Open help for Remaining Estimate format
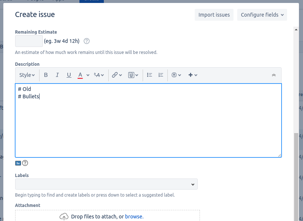 [x=86, y=41]
